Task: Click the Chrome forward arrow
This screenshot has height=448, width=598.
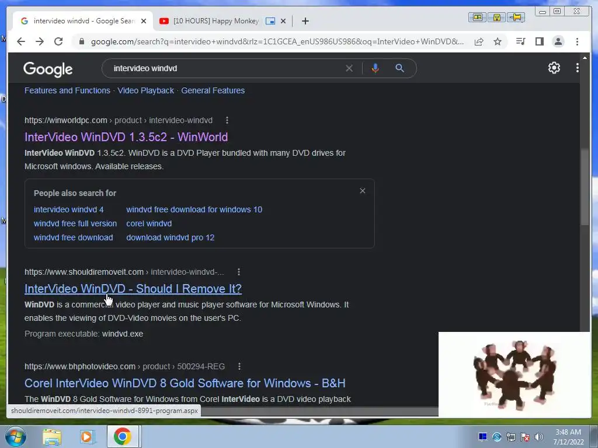Action: click(40, 41)
